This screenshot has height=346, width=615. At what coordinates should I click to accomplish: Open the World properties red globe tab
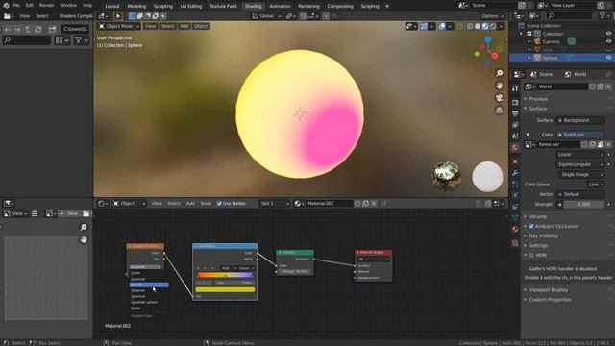point(515,147)
